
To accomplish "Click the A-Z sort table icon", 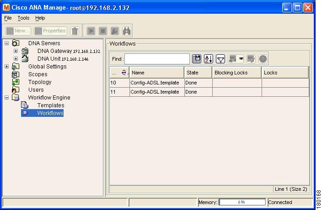I will [x=209, y=59].
